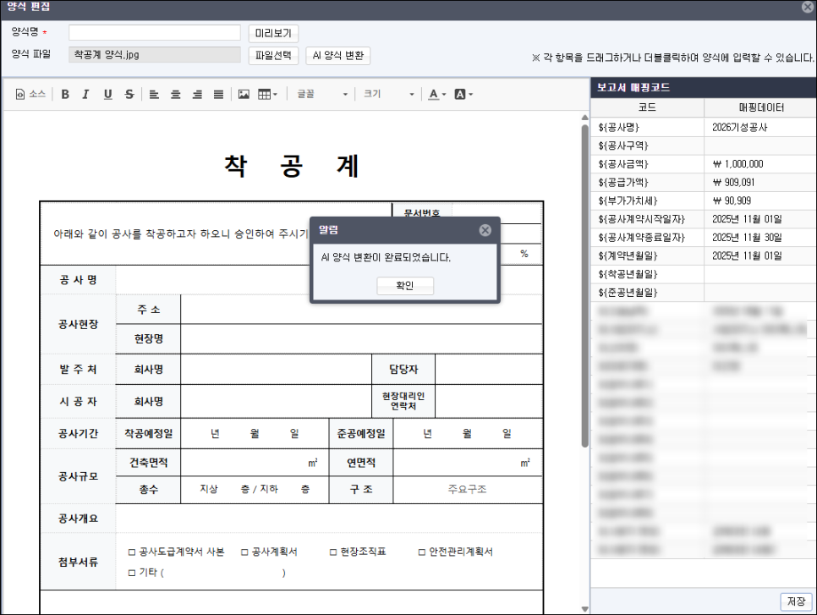Screen dimensions: 817x615
Task: Check the 기타 checkbox
Action: pos(132,573)
